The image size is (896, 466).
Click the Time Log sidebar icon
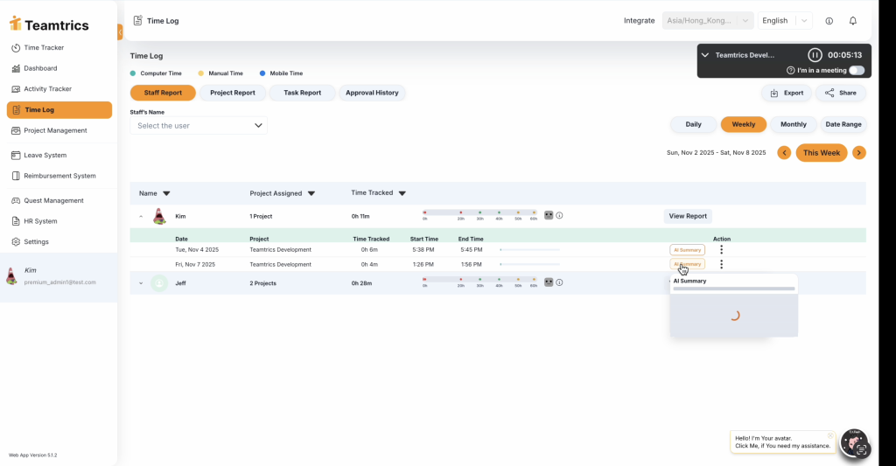coord(16,109)
